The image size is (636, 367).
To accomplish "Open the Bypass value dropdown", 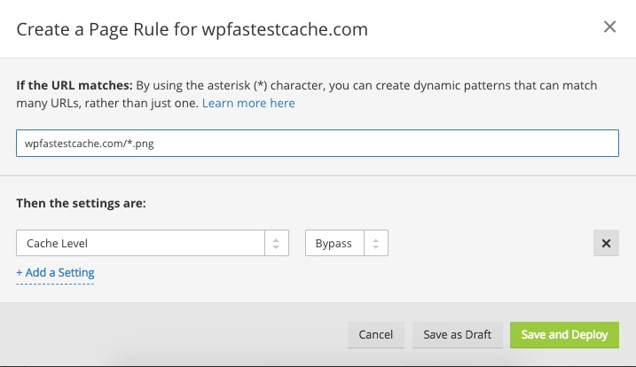I will [347, 243].
